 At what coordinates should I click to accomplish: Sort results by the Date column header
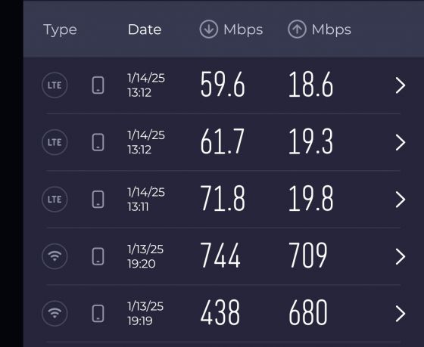click(145, 29)
